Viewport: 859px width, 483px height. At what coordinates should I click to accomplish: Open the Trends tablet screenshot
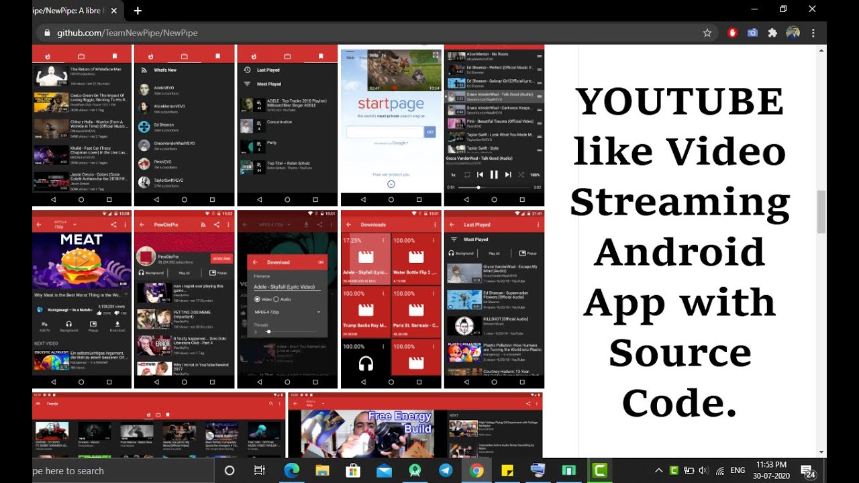(x=159, y=425)
